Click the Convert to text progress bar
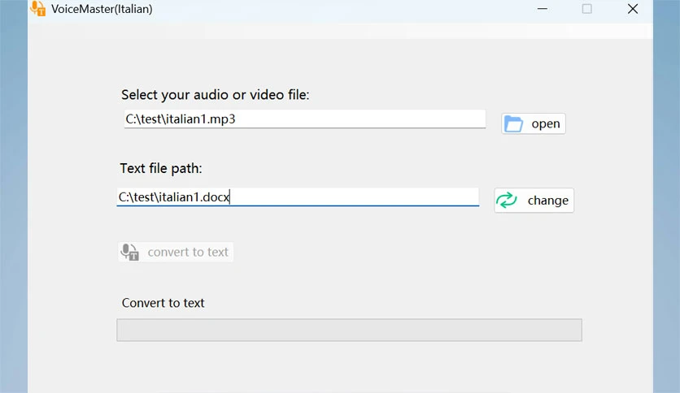Screen dimensions: 680x393 (x=349, y=330)
